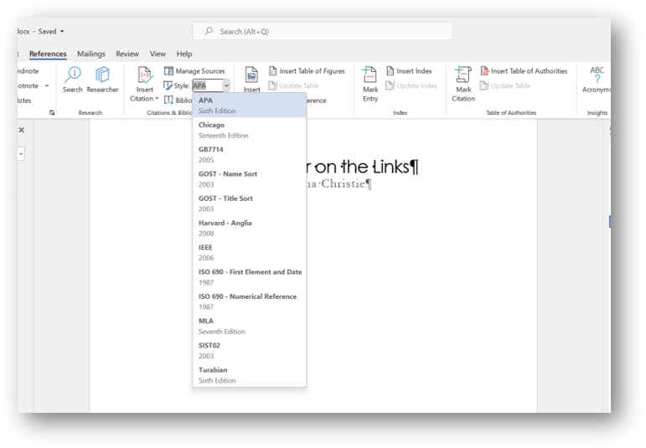The width and height of the screenshot is (646, 448).
Task: Open the Acronyms insights tool
Action: 597,80
